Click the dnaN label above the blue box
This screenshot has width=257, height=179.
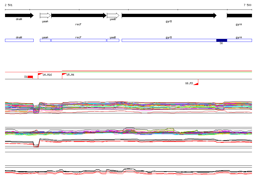[x=19, y=37]
